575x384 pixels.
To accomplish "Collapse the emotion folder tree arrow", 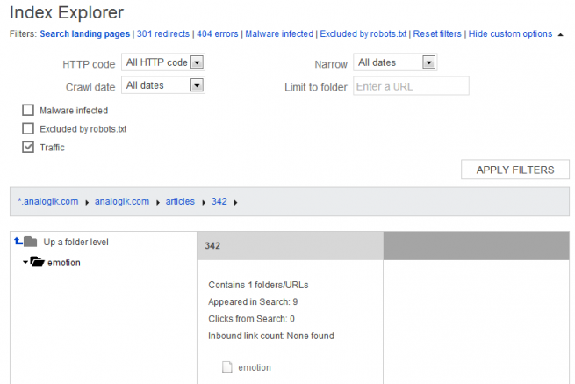I will click(25, 262).
